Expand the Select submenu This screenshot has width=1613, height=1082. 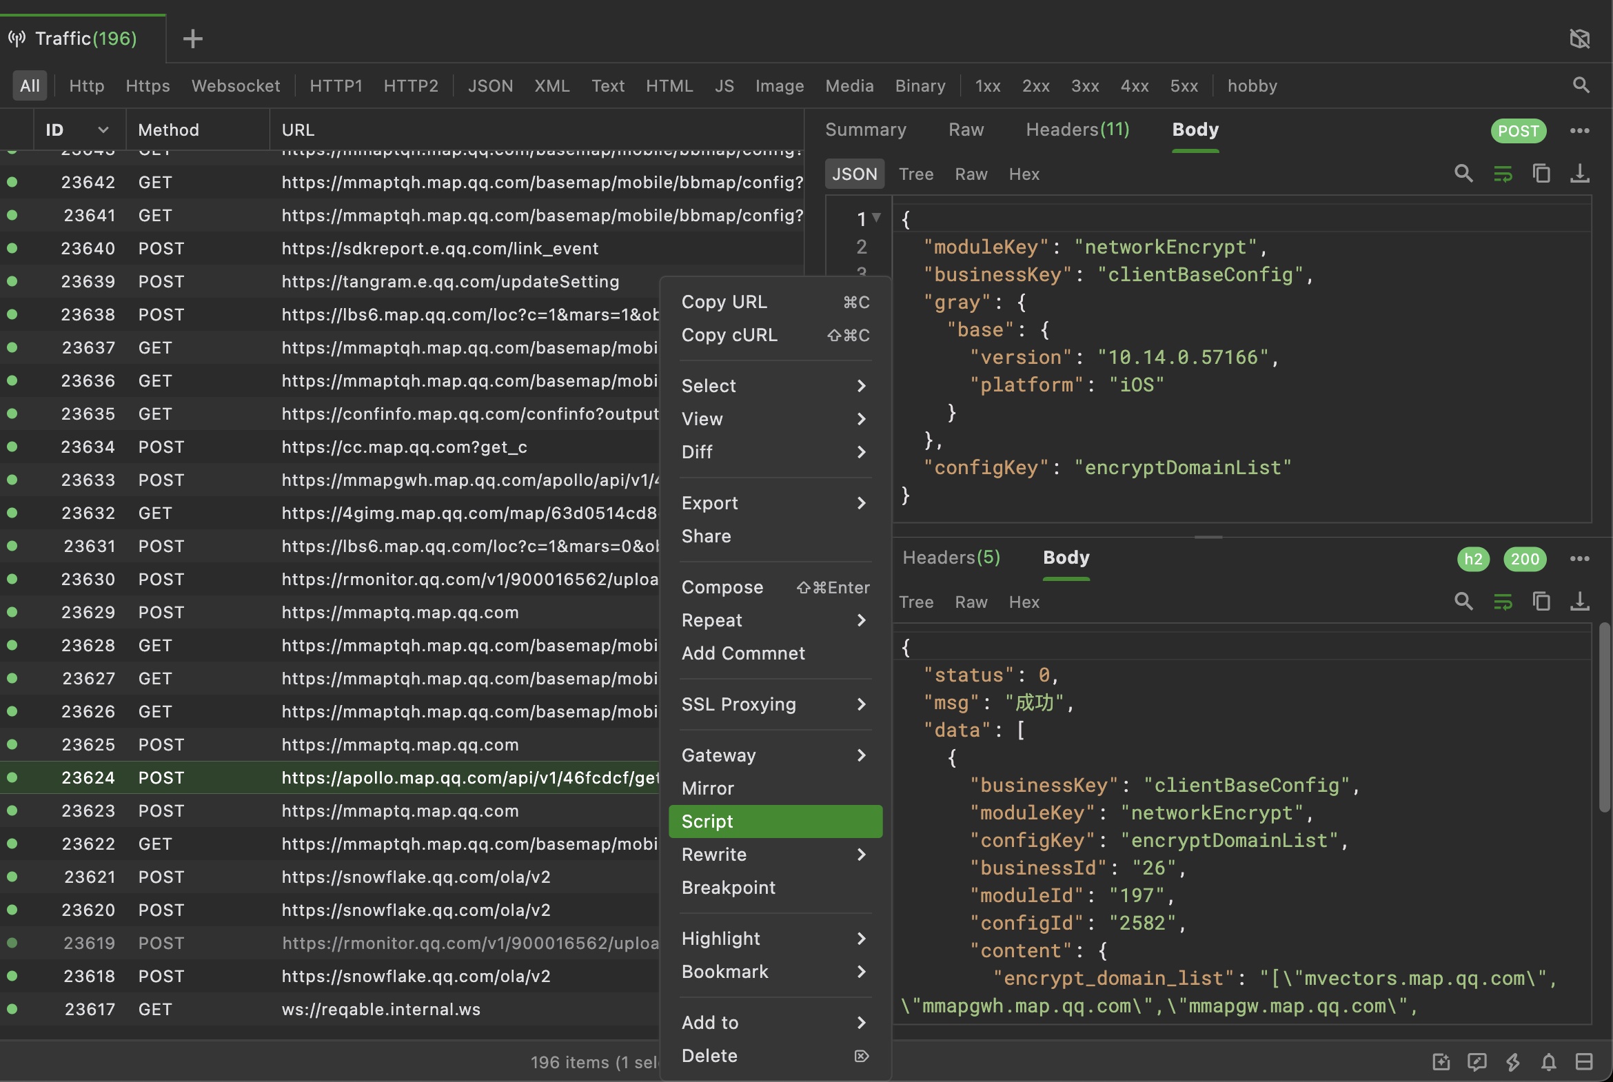pos(775,386)
